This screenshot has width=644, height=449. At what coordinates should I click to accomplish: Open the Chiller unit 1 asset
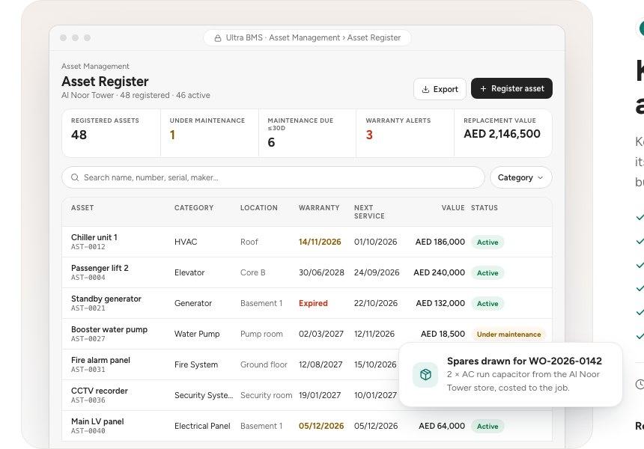click(x=307, y=242)
